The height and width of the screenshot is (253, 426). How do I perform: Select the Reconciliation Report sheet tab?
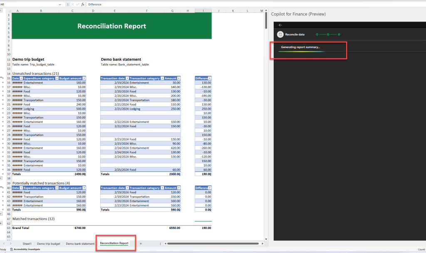click(x=114, y=243)
